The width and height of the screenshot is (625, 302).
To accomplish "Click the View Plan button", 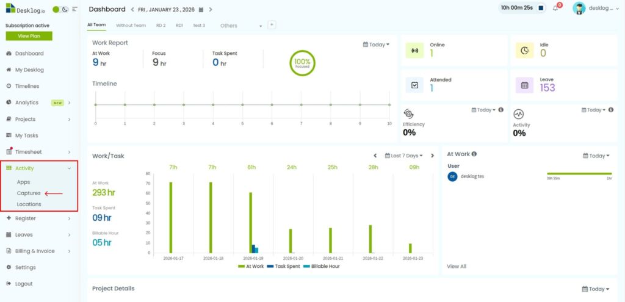I will pos(29,36).
